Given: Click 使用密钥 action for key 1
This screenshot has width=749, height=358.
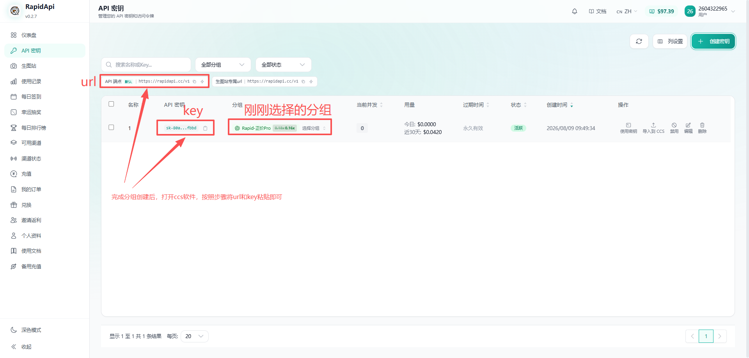Looking at the screenshot, I should [x=628, y=128].
